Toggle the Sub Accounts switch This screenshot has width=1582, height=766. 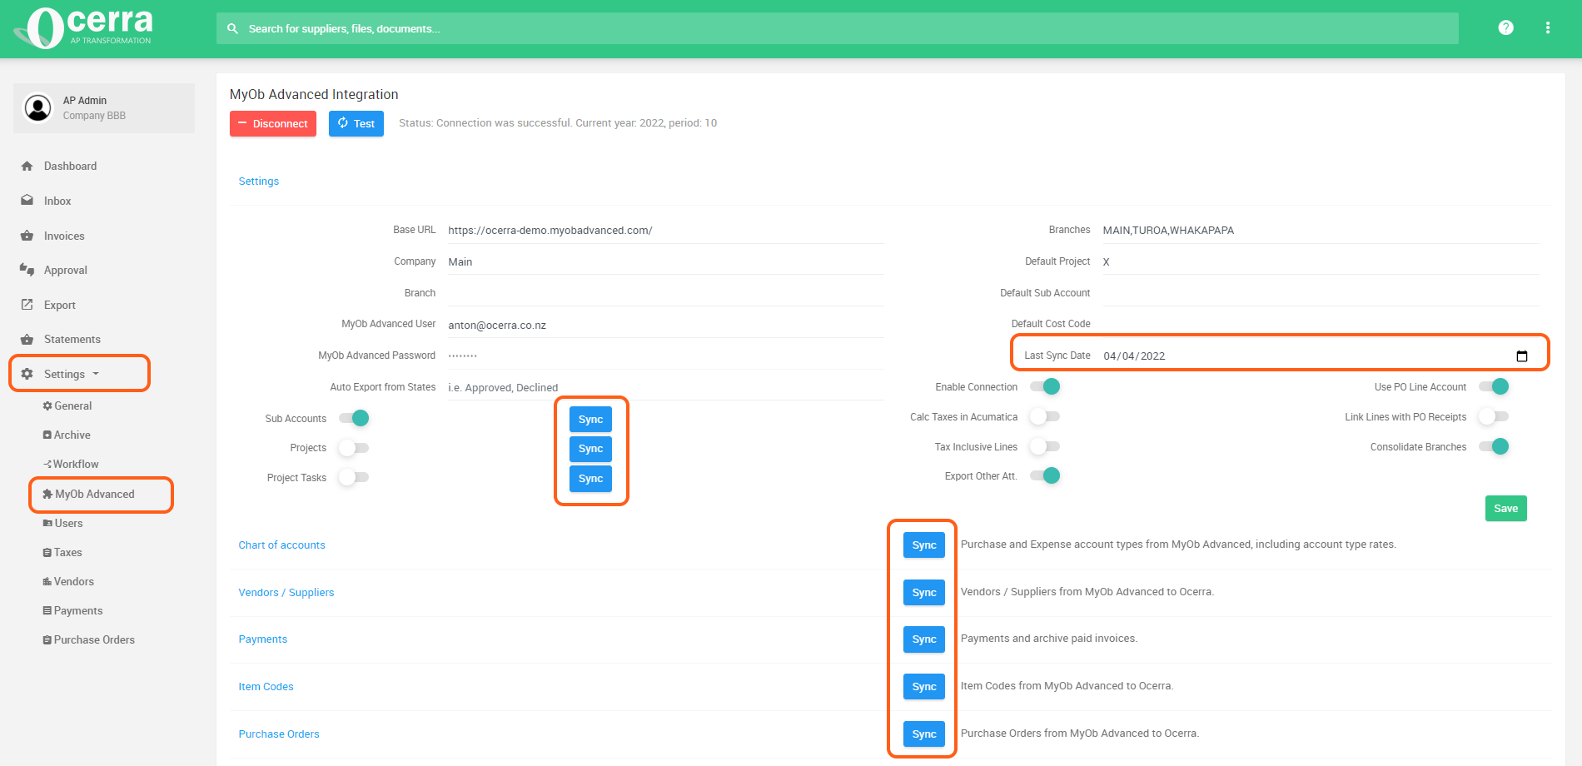pos(354,418)
